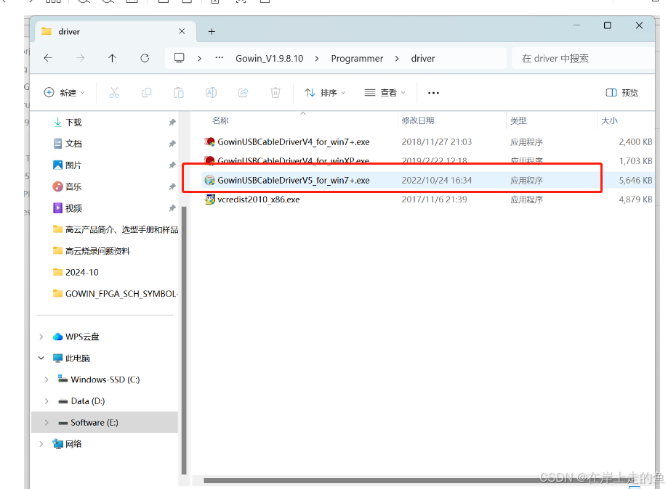Click the search box 在 driver 中搜索
Screen dimensions: 668x489
[x=583, y=58]
